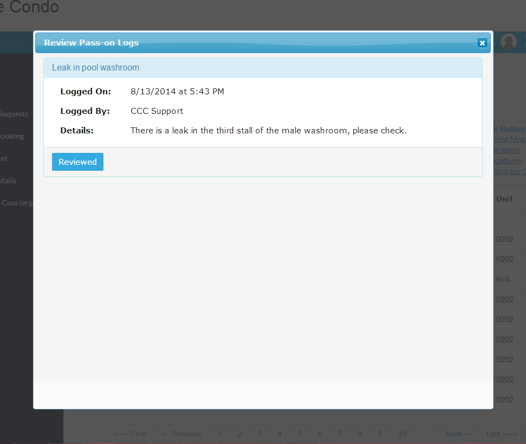Open the Concierge item in the sidebar
Image resolution: width=526 pixels, height=444 pixels.
click(x=17, y=203)
